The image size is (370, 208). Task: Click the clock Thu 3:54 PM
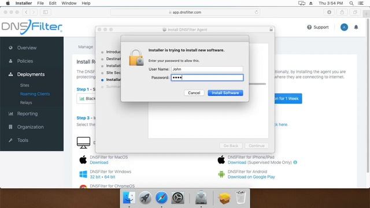(331, 3)
